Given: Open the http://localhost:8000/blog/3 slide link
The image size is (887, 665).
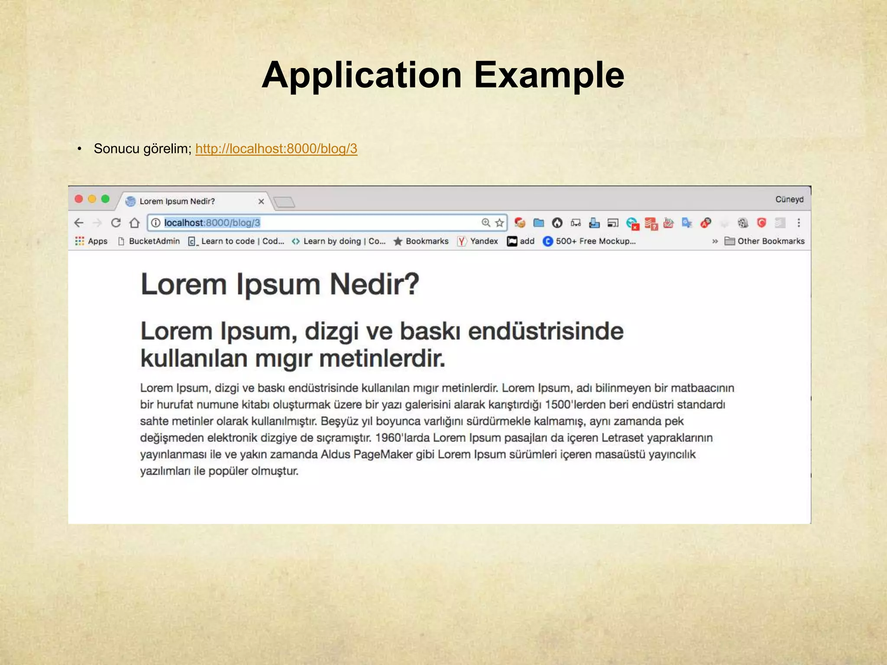Looking at the screenshot, I should (276, 148).
